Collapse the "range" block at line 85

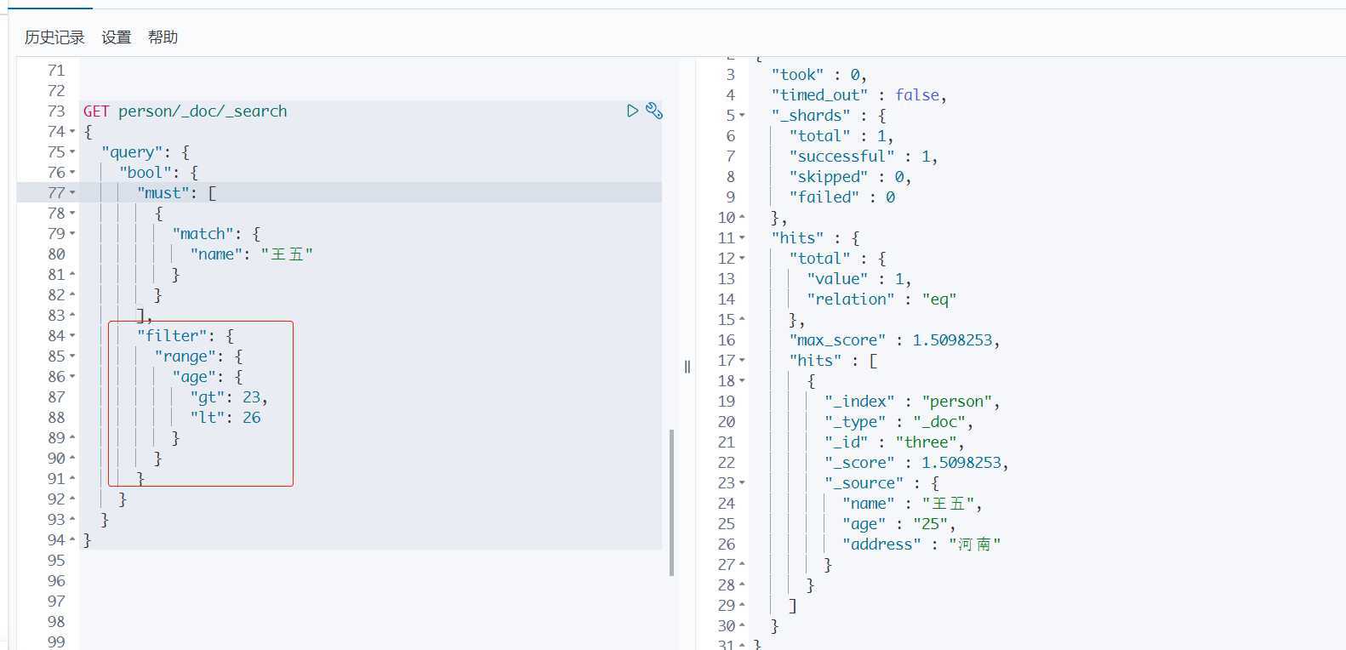[72, 356]
